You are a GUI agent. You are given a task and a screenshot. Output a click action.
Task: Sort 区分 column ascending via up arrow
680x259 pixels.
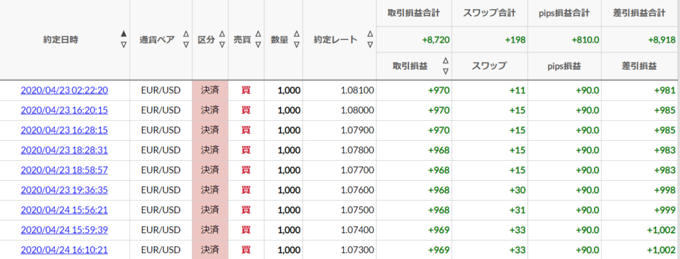[222, 34]
